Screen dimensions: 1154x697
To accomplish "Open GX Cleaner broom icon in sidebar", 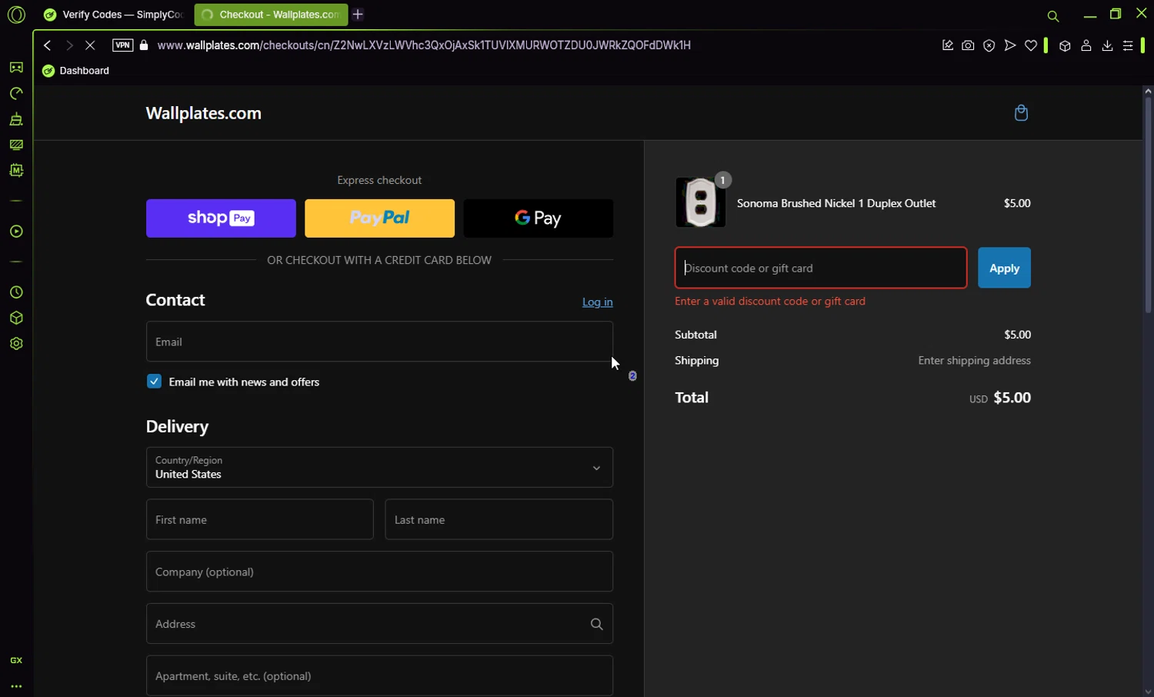I will coord(16,119).
